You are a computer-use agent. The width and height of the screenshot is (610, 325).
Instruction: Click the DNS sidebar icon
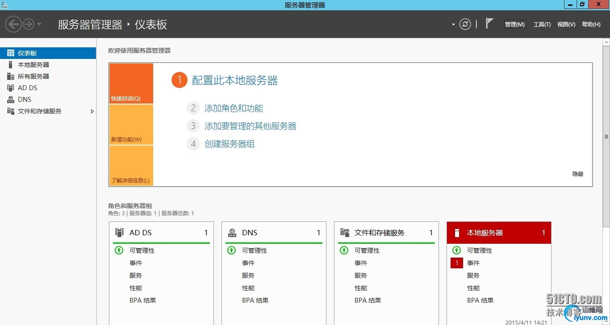coord(11,100)
